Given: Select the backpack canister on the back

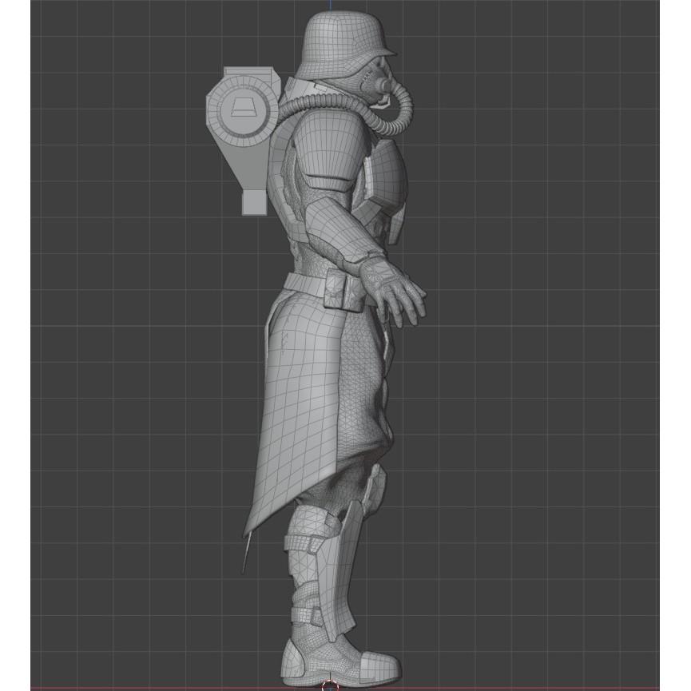Looking at the screenshot, I should [243, 140].
